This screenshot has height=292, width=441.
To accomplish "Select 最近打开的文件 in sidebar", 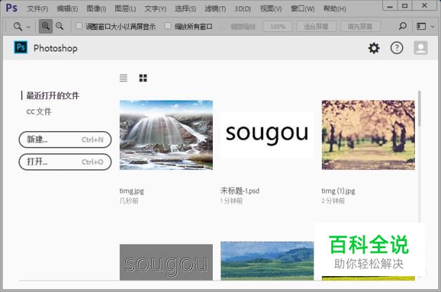I will (53, 95).
